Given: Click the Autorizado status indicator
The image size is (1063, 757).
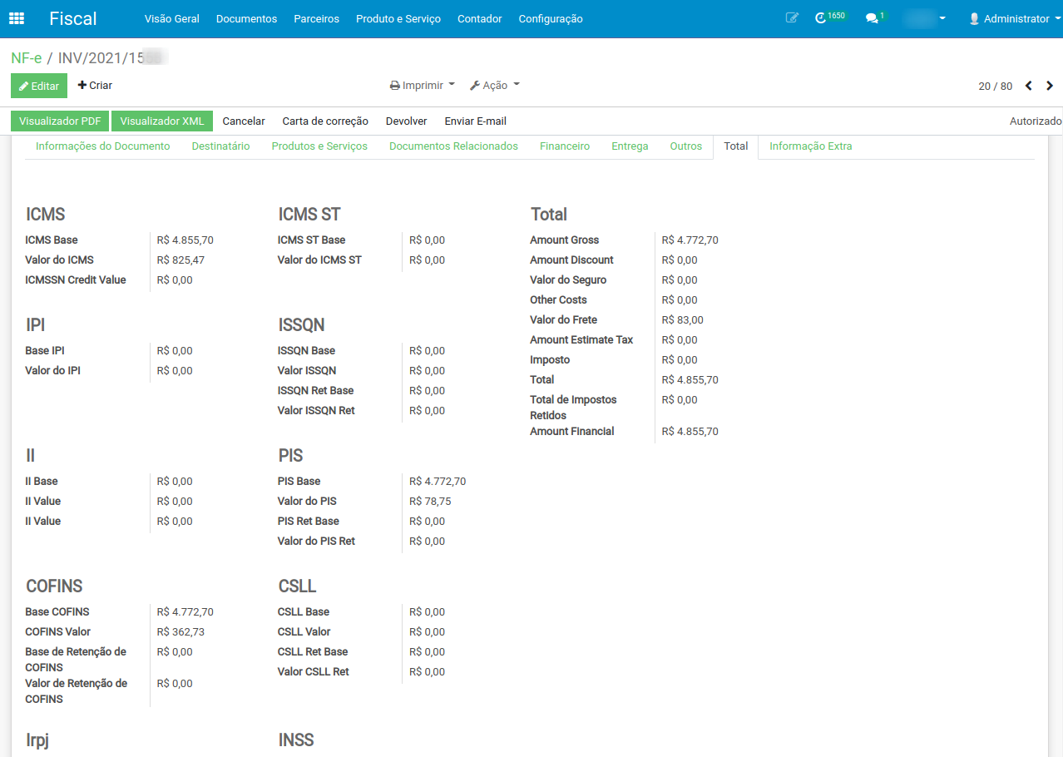Looking at the screenshot, I should tap(1036, 121).
